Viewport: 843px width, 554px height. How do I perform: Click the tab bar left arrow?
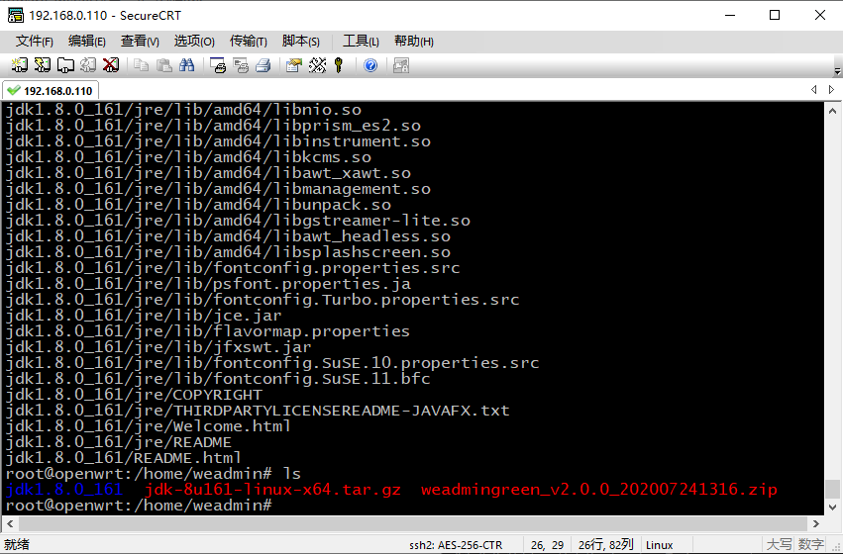click(813, 90)
